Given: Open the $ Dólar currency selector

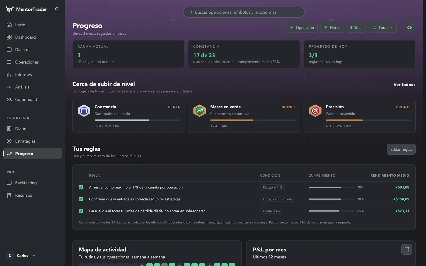Looking at the screenshot, I should [x=356, y=27].
